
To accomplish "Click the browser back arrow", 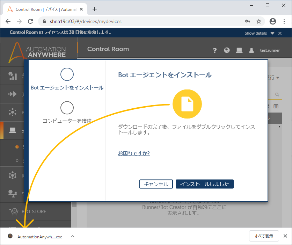I will pos(8,21).
